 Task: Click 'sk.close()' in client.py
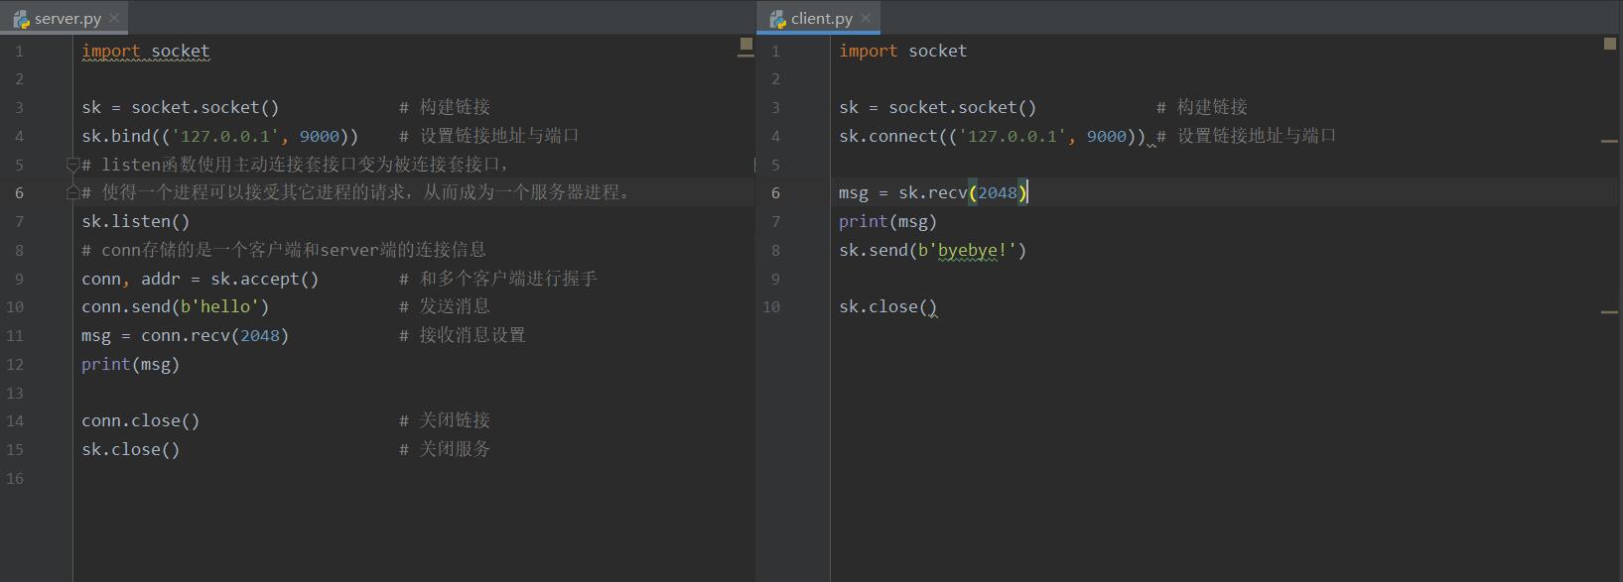tap(887, 306)
